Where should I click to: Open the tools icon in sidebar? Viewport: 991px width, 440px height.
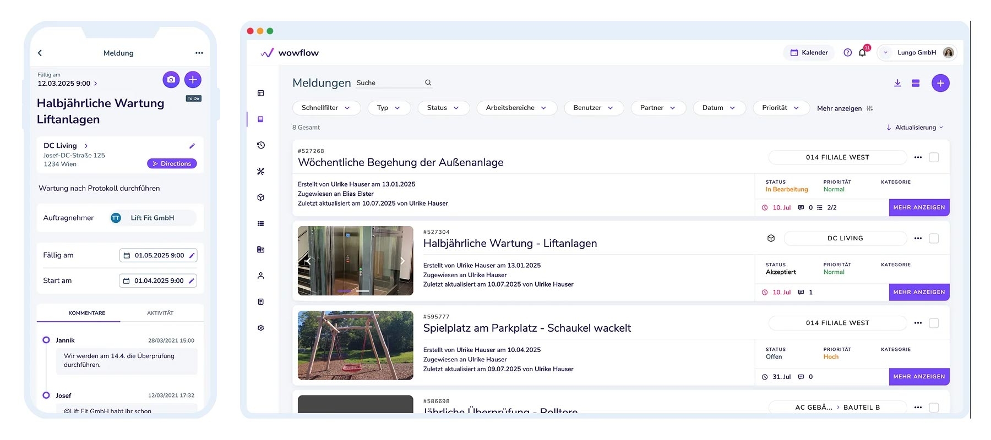(261, 171)
